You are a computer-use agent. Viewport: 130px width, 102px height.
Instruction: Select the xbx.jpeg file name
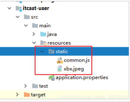[74, 69]
